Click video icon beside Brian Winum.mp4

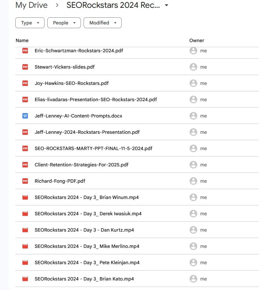click(x=25, y=197)
